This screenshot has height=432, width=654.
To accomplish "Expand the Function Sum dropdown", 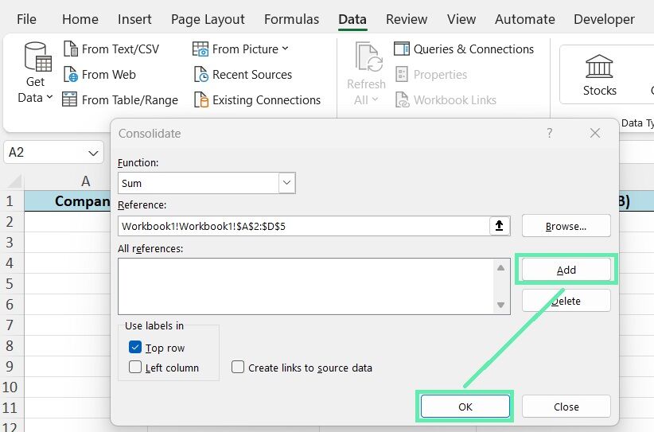I will click(x=287, y=183).
